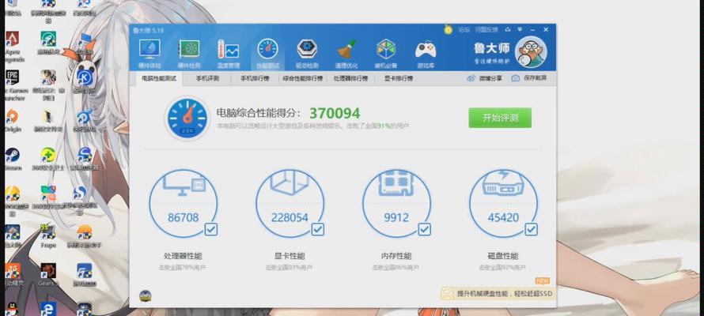The width and height of the screenshot is (704, 316).
Task: Click the 处理器性能 label
Action: tap(184, 257)
